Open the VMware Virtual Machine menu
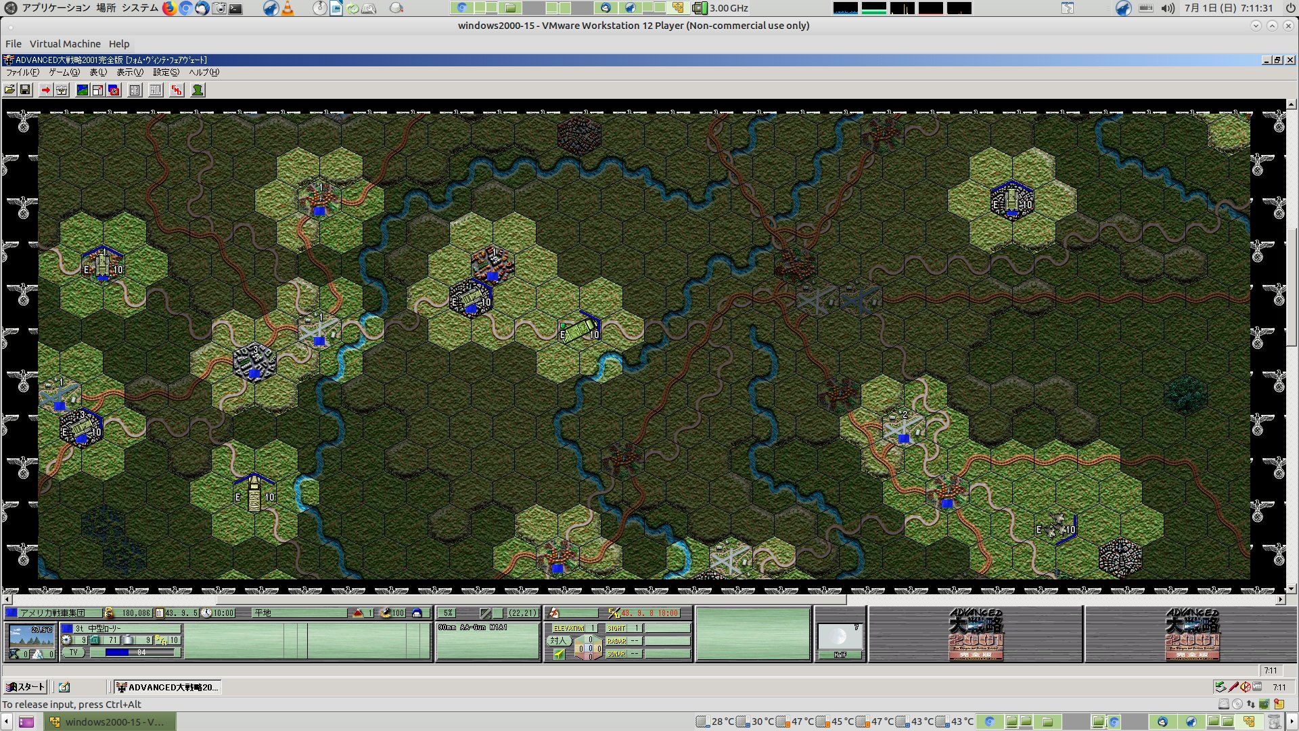The height and width of the screenshot is (731, 1299). pyautogui.click(x=65, y=43)
